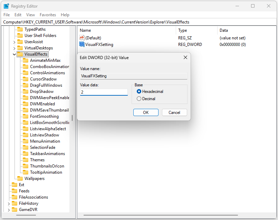Click the DWMEnabled folder icon

[x=26, y=104]
